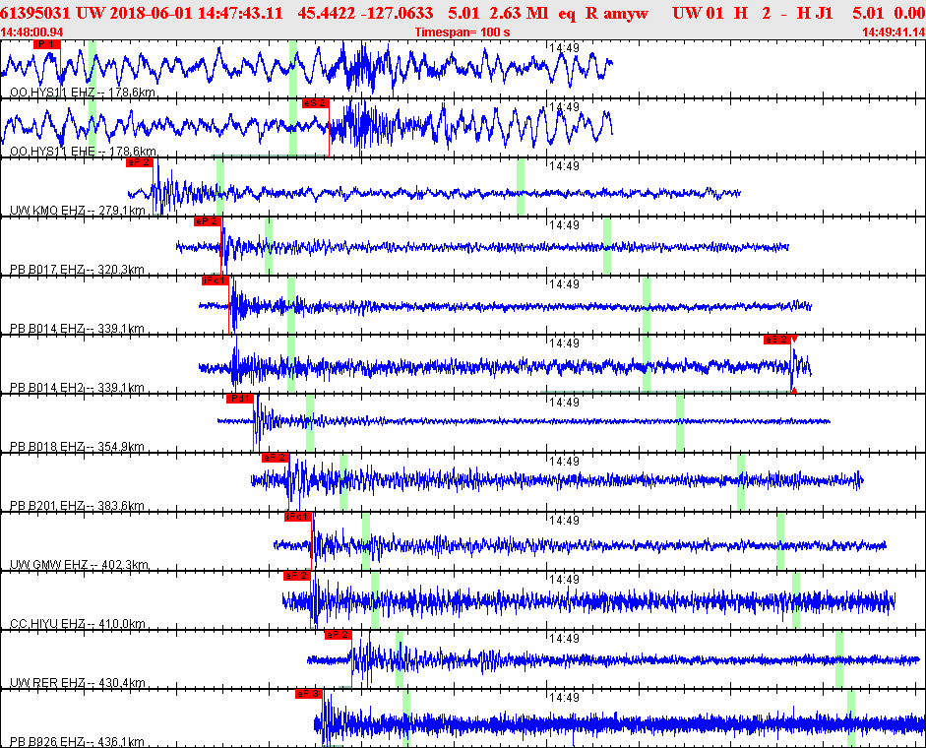Click the eP 3 pick flag on PB B926
Screen dimensions: 926x748
[309, 694]
